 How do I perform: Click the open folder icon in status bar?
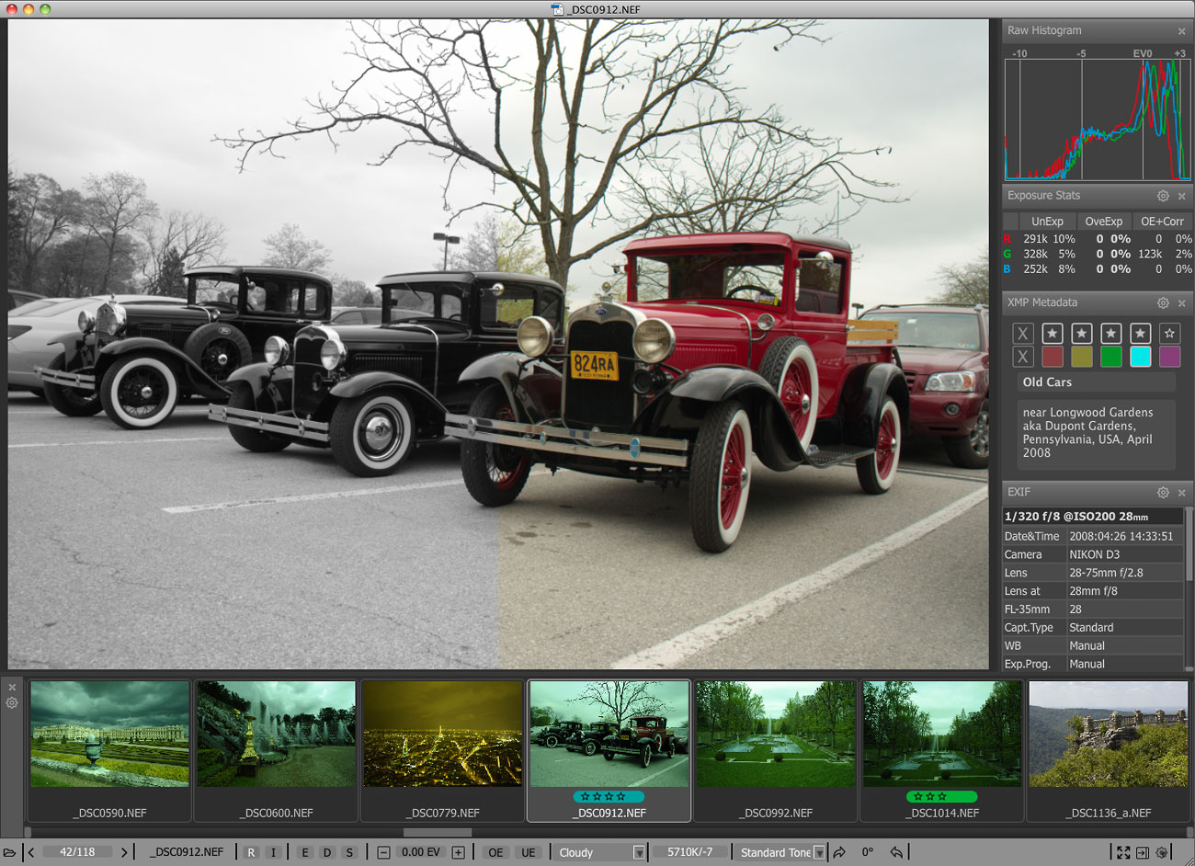click(x=10, y=852)
